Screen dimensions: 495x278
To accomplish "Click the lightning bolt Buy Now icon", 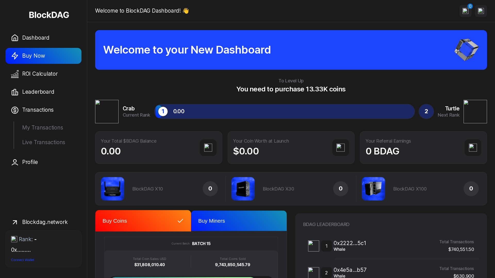I will click(x=15, y=56).
